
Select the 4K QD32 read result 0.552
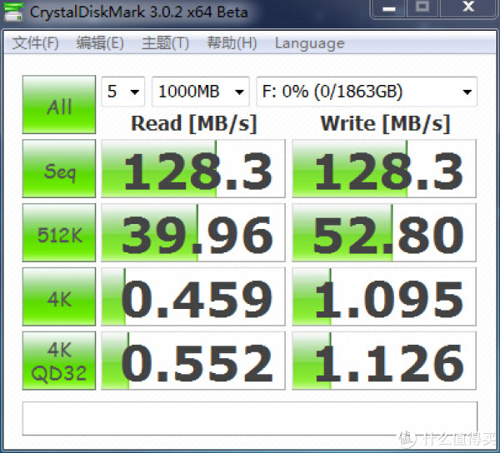(193, 361)
